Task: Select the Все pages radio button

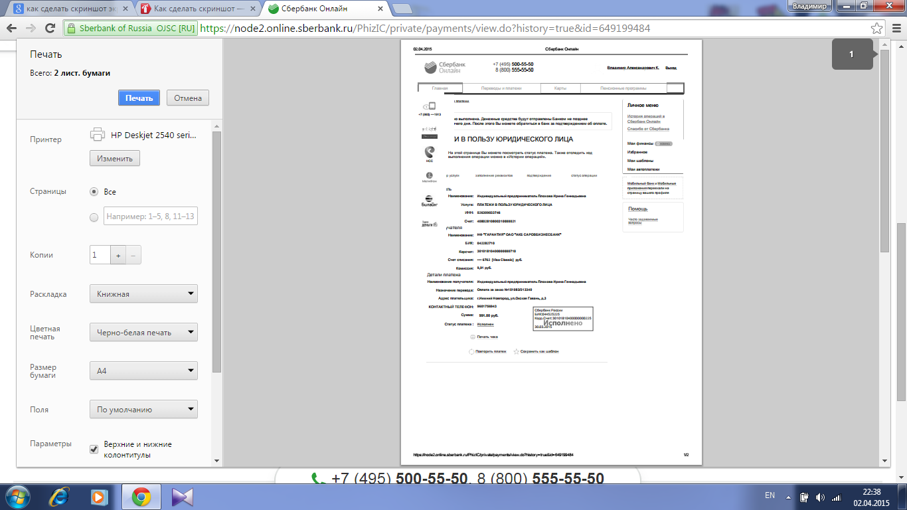Action: [x=94, y=191]
